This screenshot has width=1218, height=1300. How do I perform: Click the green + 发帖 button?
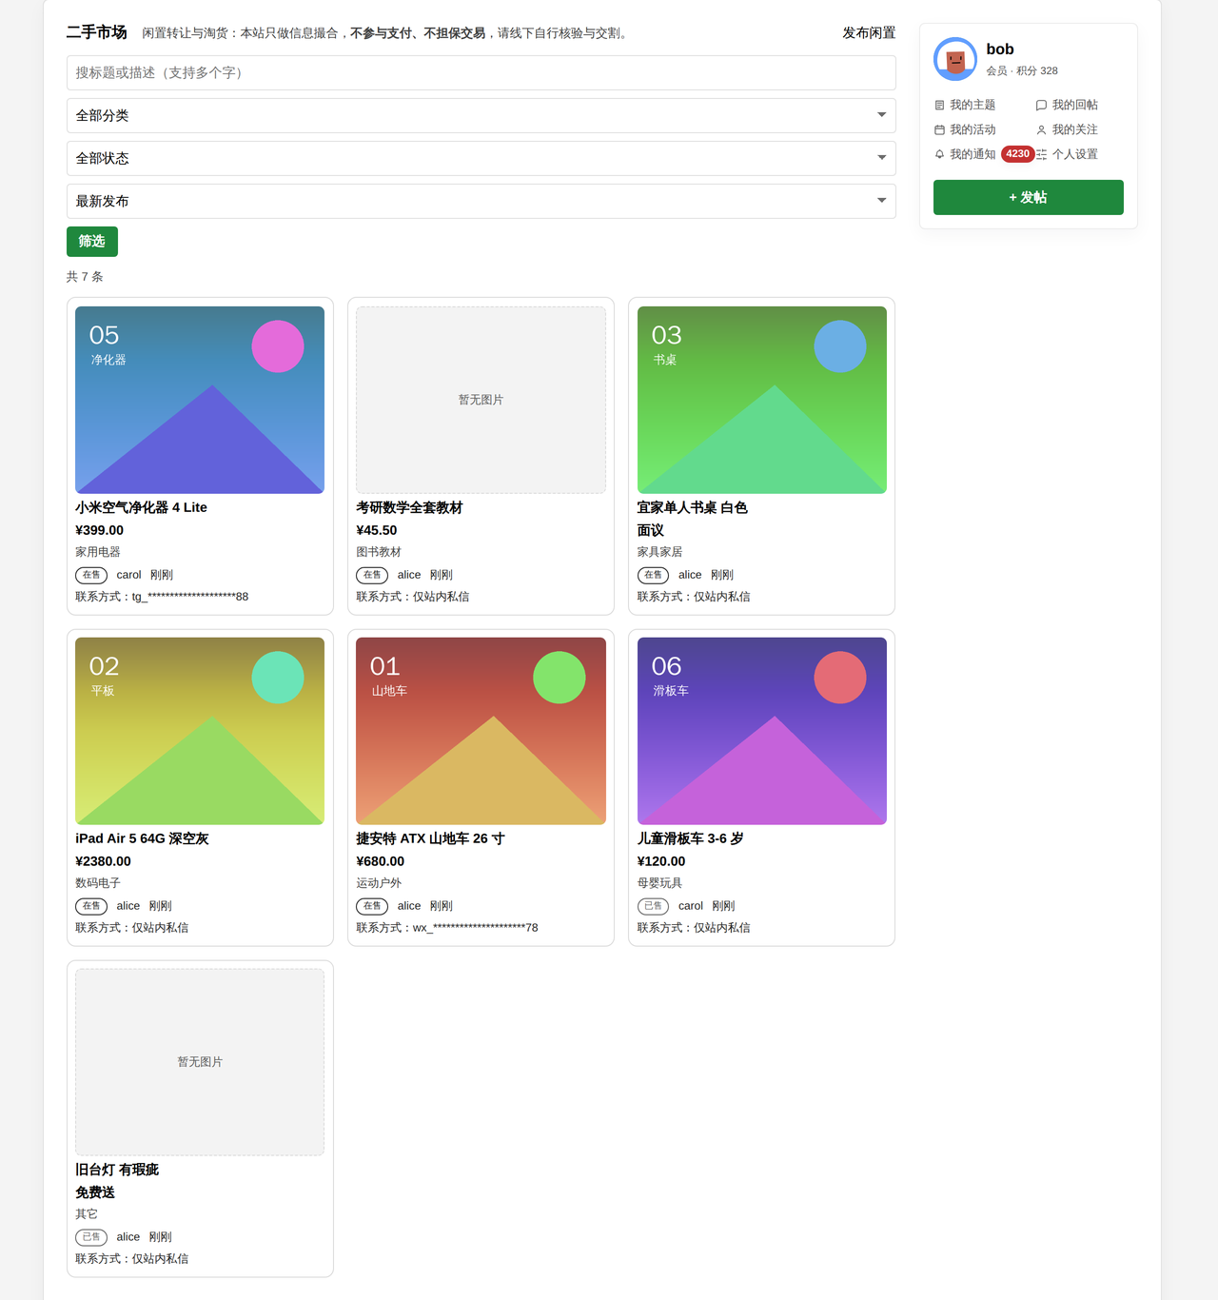pos(1029,197)
